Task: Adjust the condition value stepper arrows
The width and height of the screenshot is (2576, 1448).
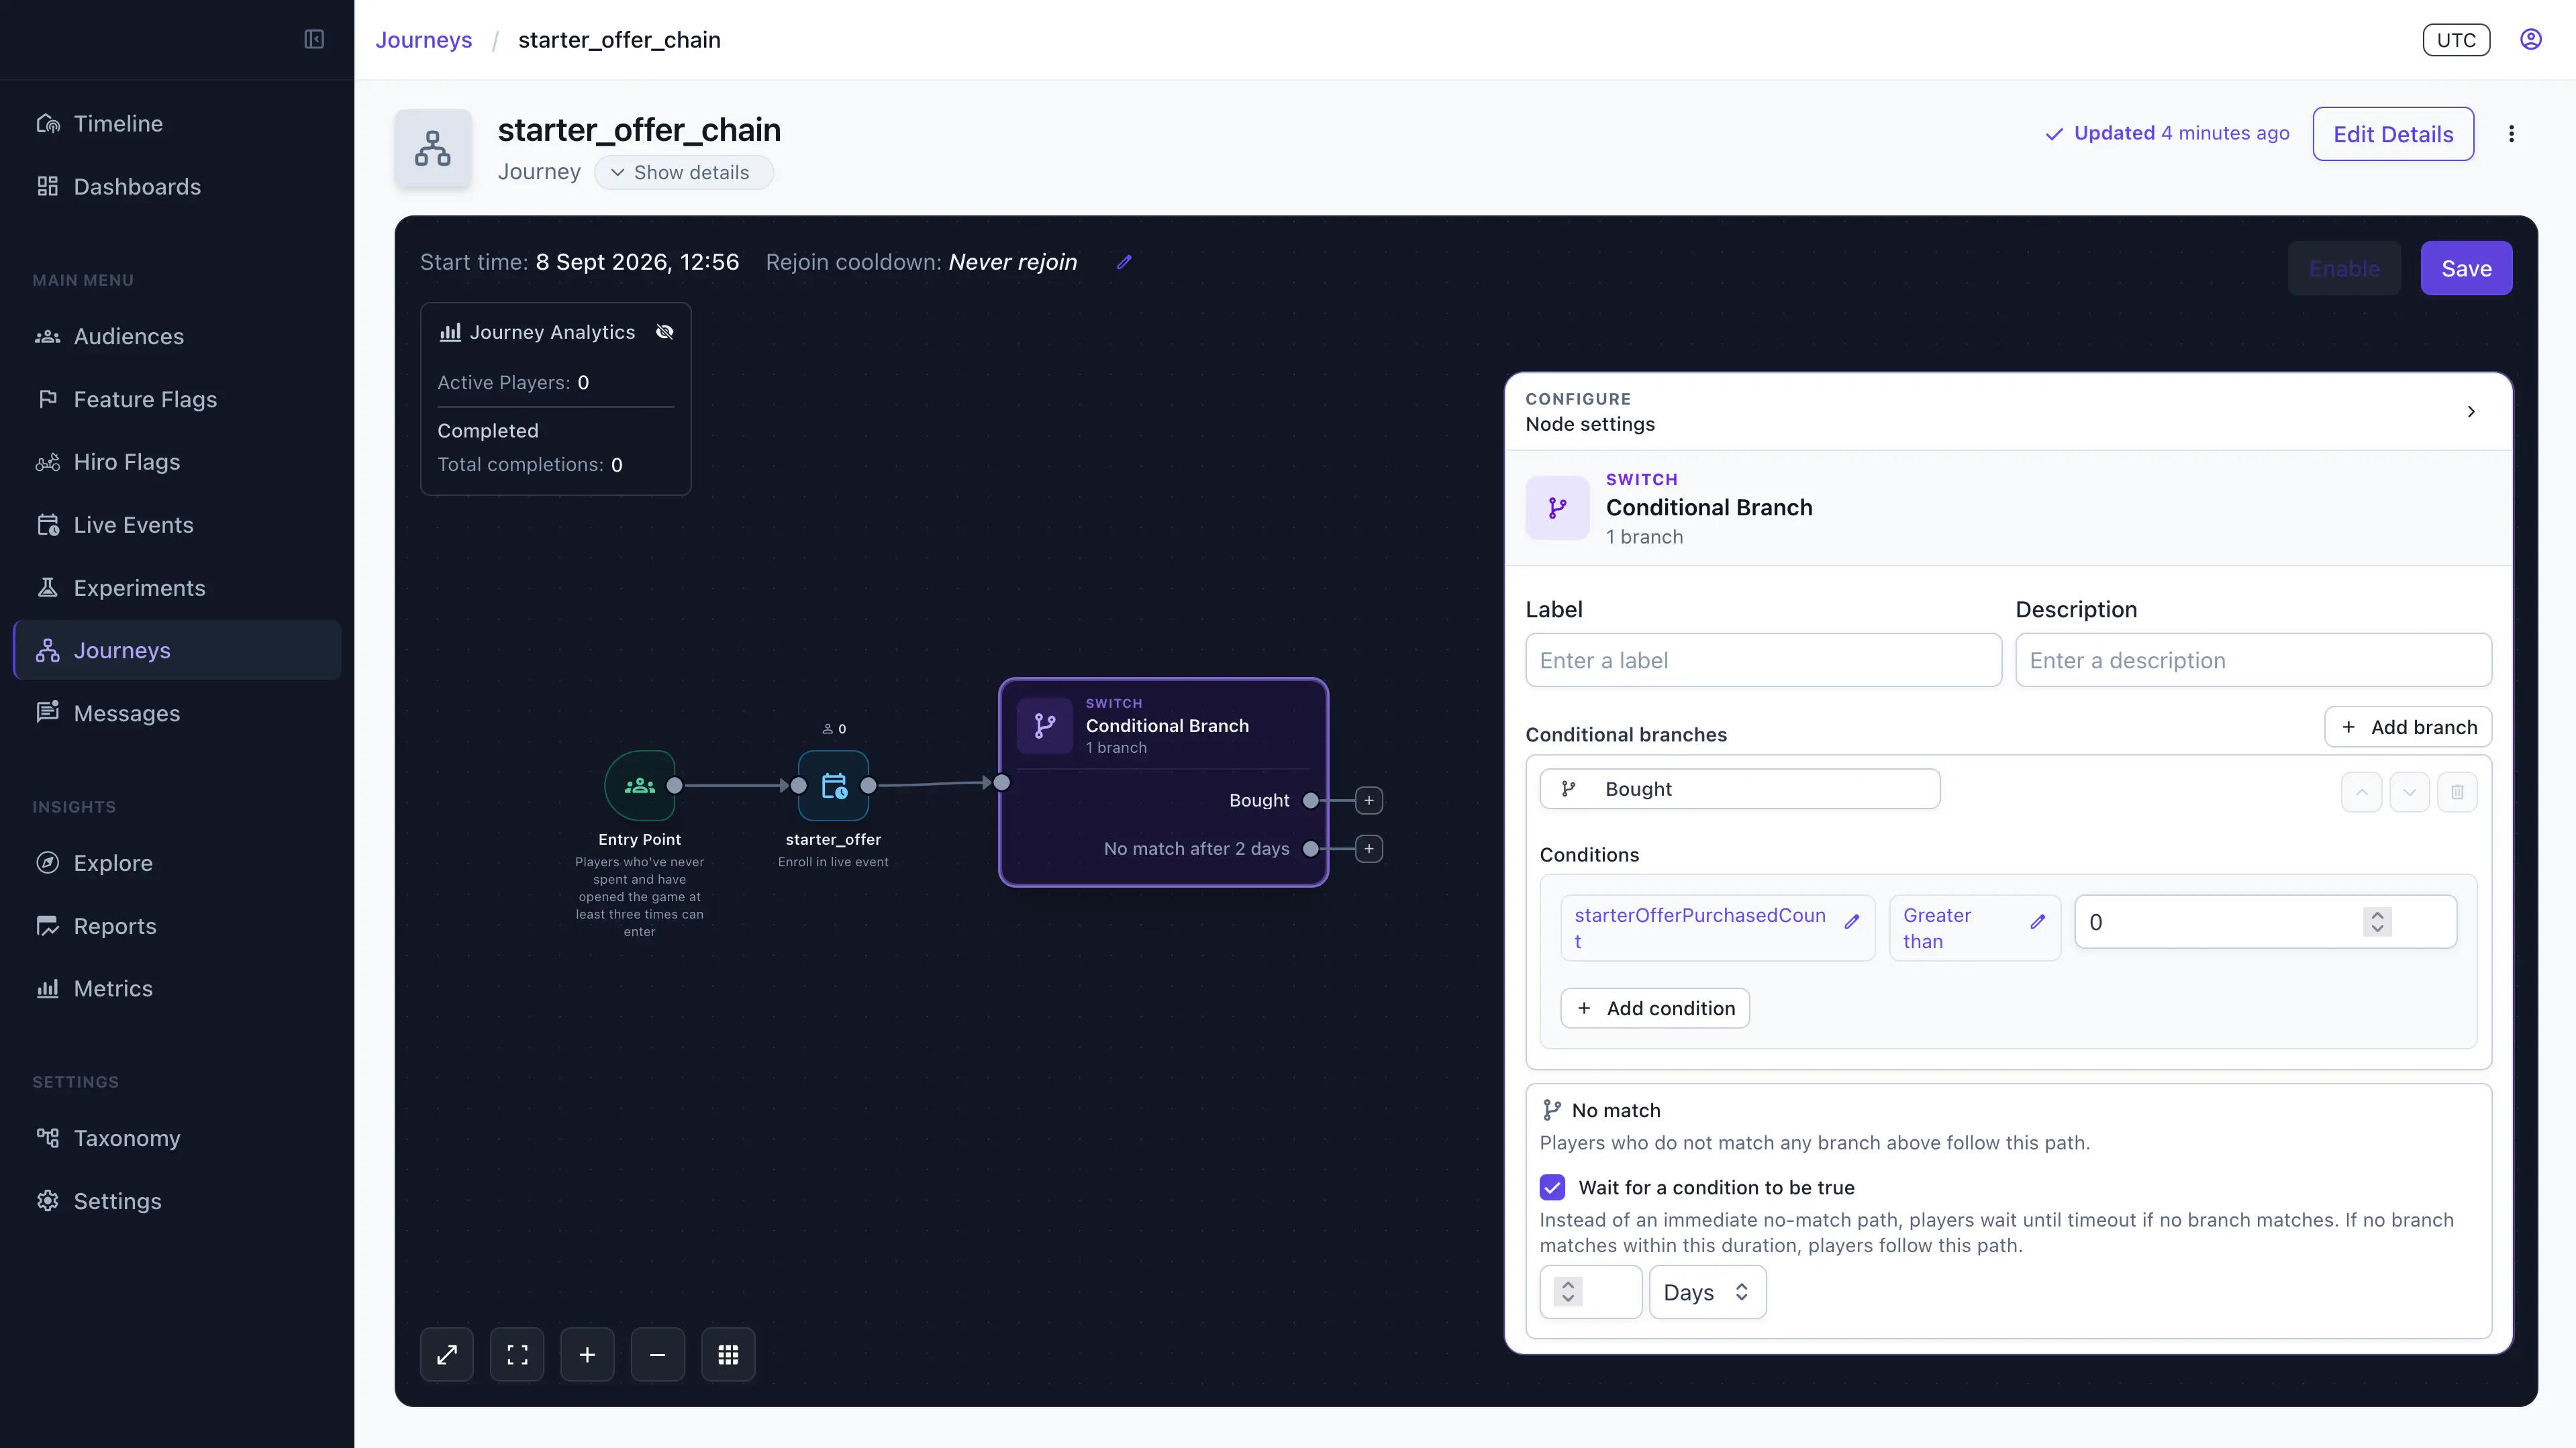Action: pos(2377,922)
